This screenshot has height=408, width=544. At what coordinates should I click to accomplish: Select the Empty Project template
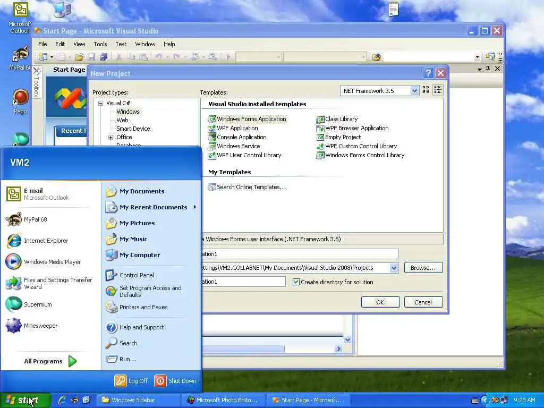tap(338, 137)
